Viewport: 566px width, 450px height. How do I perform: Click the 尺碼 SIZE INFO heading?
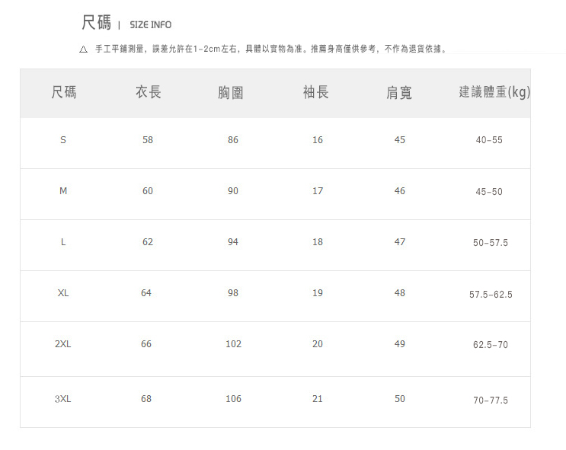pyautogui.click(x=126, y=24)
